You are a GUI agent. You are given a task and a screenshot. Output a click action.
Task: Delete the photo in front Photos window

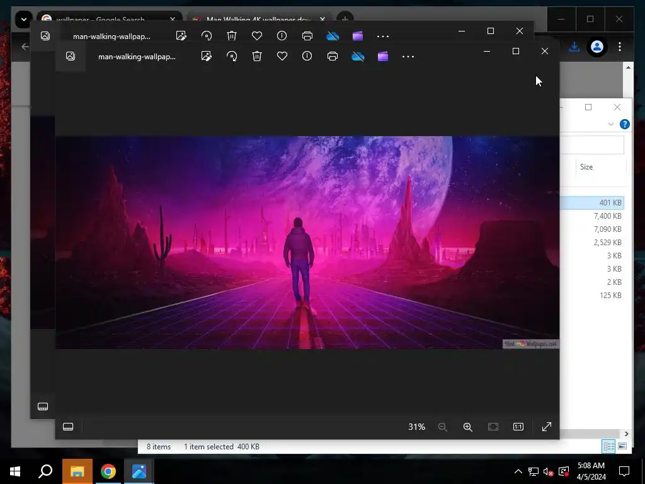coord(257,56)
